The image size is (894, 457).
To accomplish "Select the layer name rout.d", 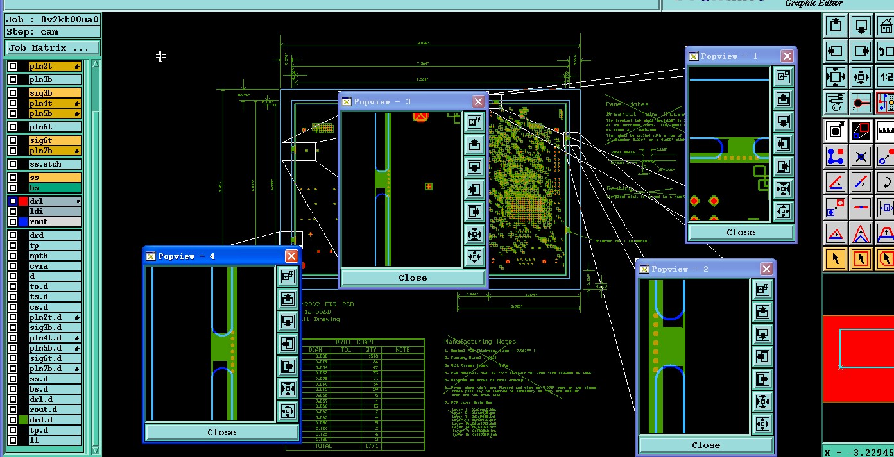I will click(55, 410).
